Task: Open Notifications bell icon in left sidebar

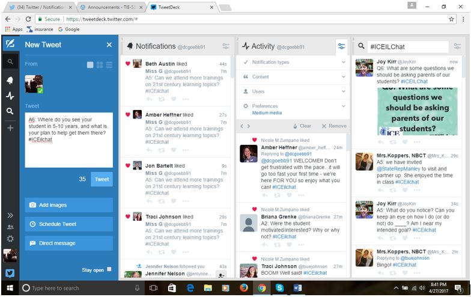Action: click(10, 81)
